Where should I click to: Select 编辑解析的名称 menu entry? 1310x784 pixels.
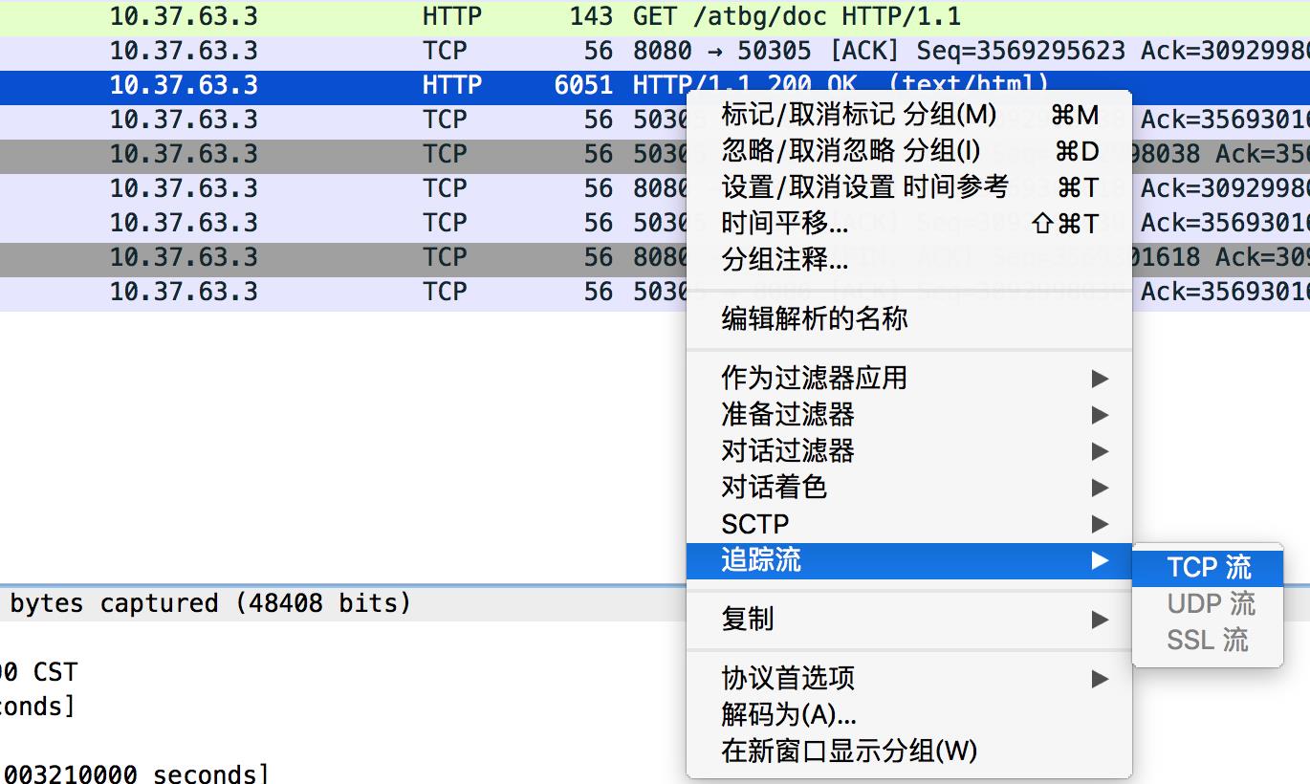tap(908, 318)
